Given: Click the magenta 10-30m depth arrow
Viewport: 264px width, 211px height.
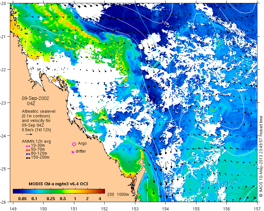Looking at the screenshot, I should [x=28, y=146].
